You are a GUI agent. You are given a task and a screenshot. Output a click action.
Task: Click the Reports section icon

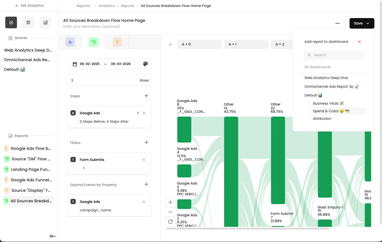(x=10, y=136)
